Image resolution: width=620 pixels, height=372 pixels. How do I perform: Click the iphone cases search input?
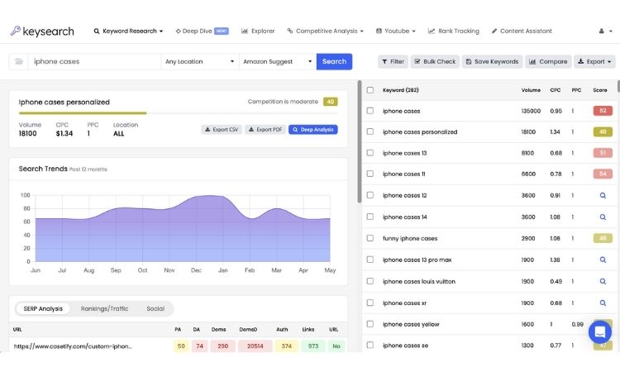[x=94, y=62]
